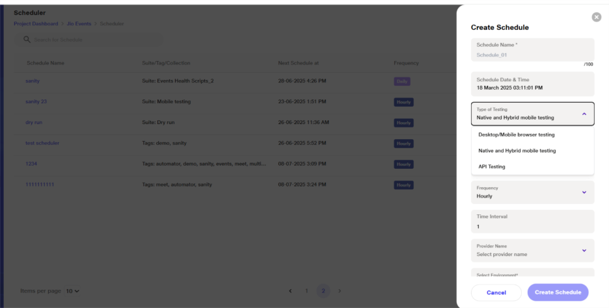Screen dimensions: 609x308
Task: Click Suite: Events Health Scripts_2 cell
Action: [178, 81]
